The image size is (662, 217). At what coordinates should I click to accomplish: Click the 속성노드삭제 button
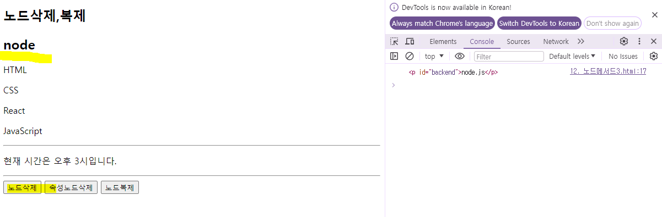[71, 187]
